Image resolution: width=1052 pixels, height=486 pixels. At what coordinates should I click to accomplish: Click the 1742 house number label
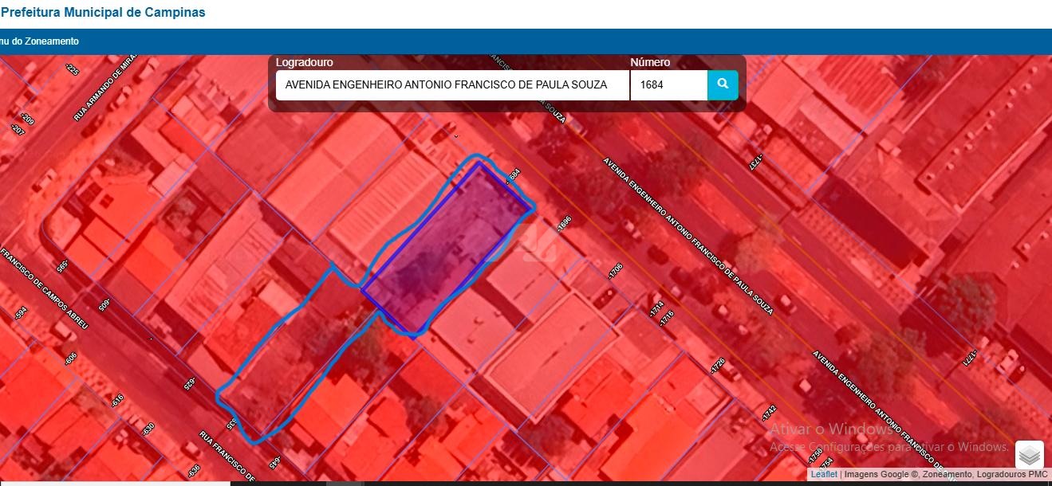[x=768, y=413]
